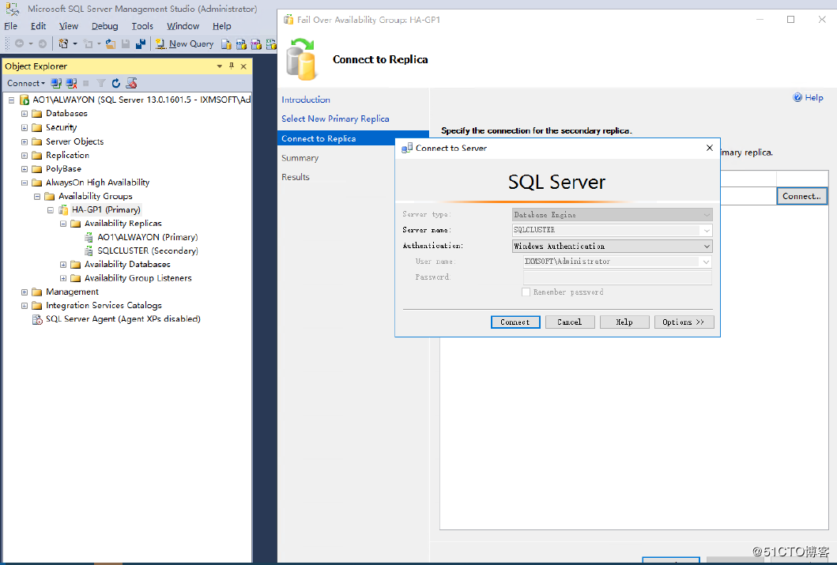Click Connect button in Connect to Server dialog
This screenshot has width=837, height=565.
click(x=515, y=322)
